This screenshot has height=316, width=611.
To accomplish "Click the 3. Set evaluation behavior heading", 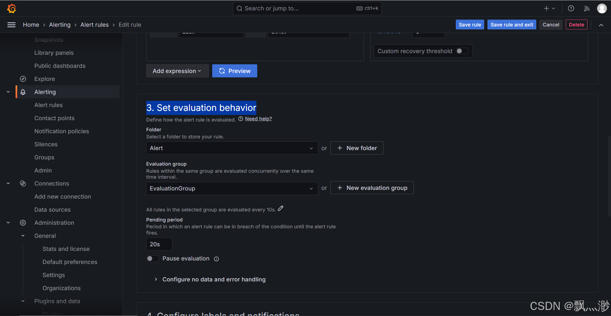I will [x=201, y=108].
